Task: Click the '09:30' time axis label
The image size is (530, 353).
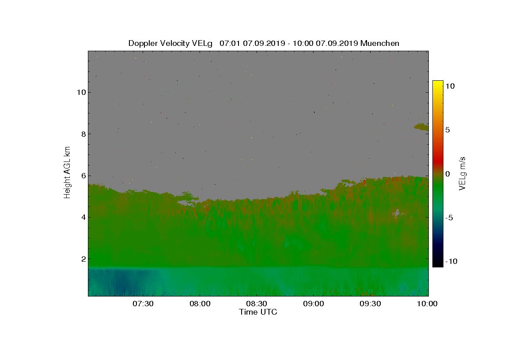Action: click(371, 304)
